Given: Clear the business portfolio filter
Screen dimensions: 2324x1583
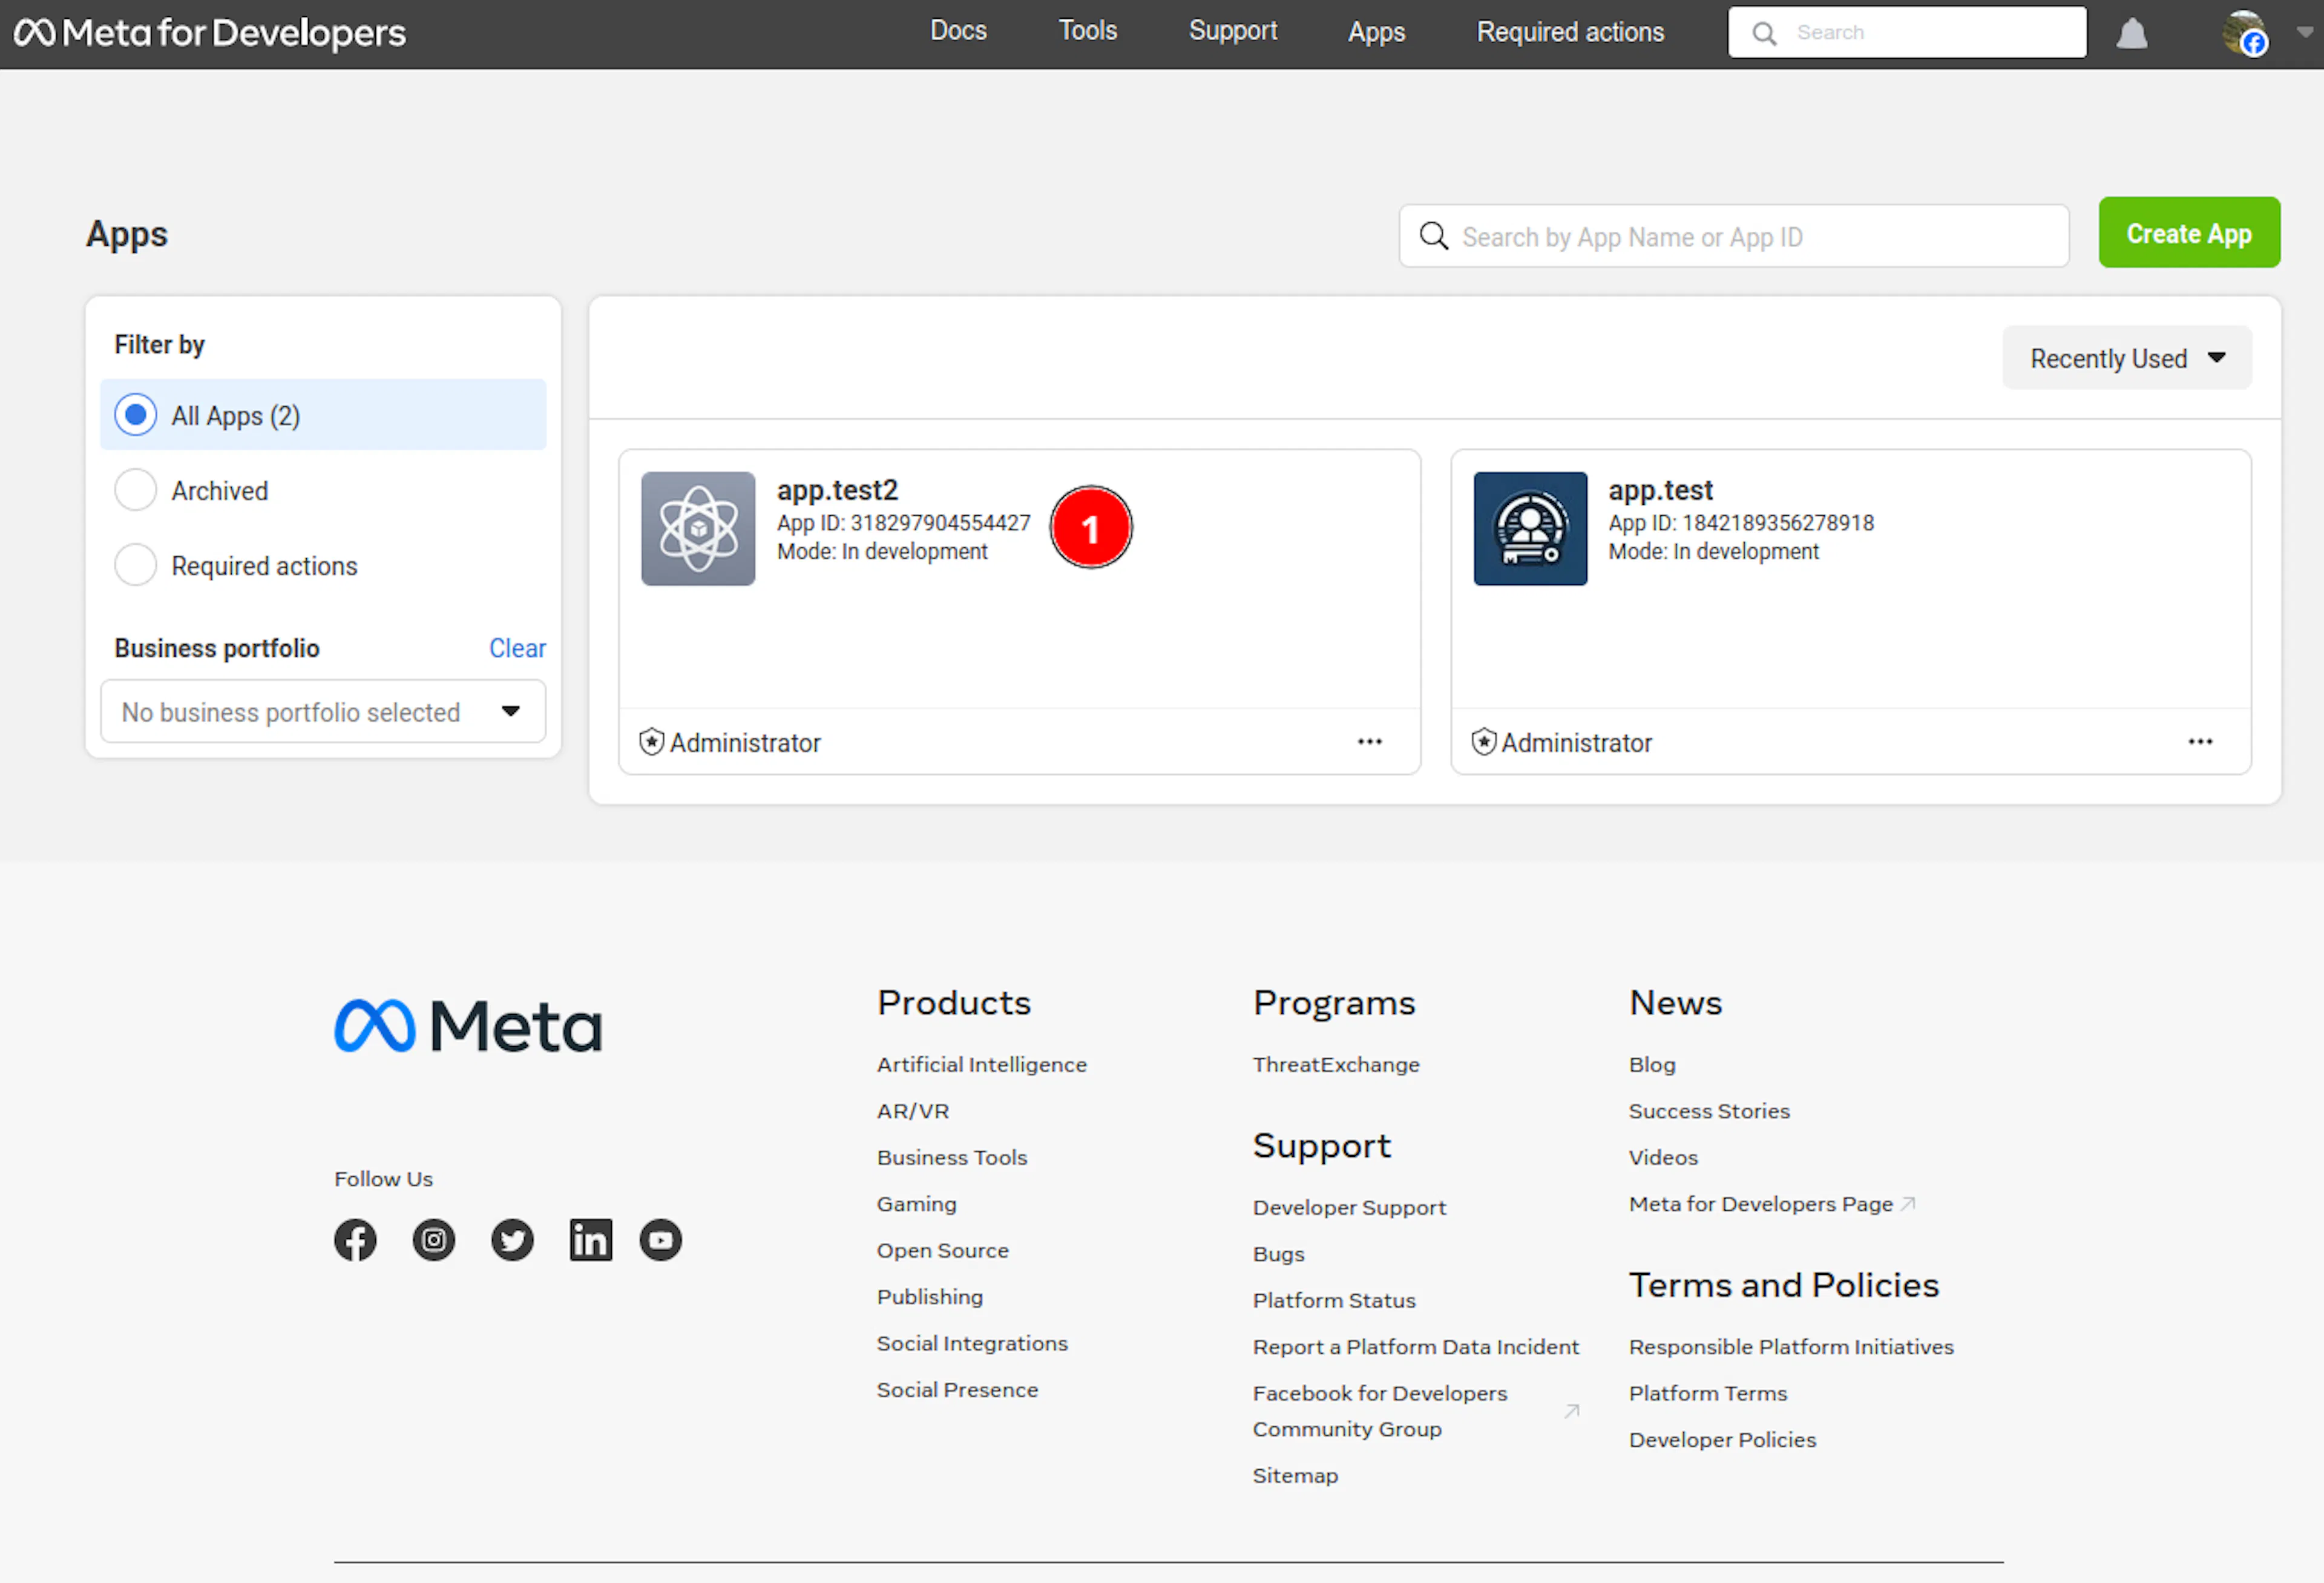Looking at the screenshot, I should point(517,648).
